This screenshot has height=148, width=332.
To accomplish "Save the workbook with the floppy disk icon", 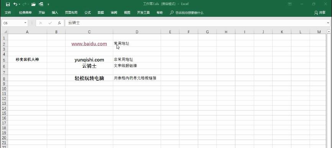I will pyautogui.click(x=8, y=4).
